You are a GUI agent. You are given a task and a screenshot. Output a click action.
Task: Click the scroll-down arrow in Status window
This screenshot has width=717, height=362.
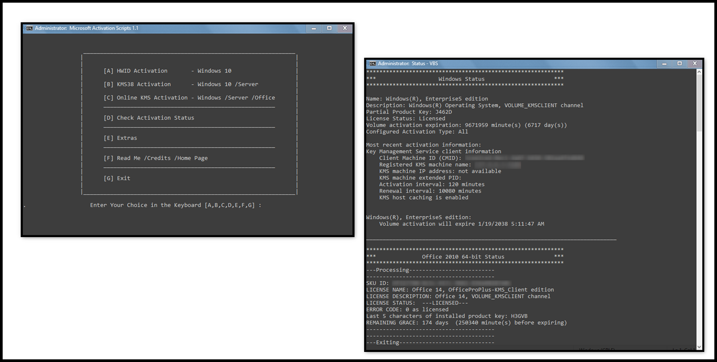(x=699, y=347)
